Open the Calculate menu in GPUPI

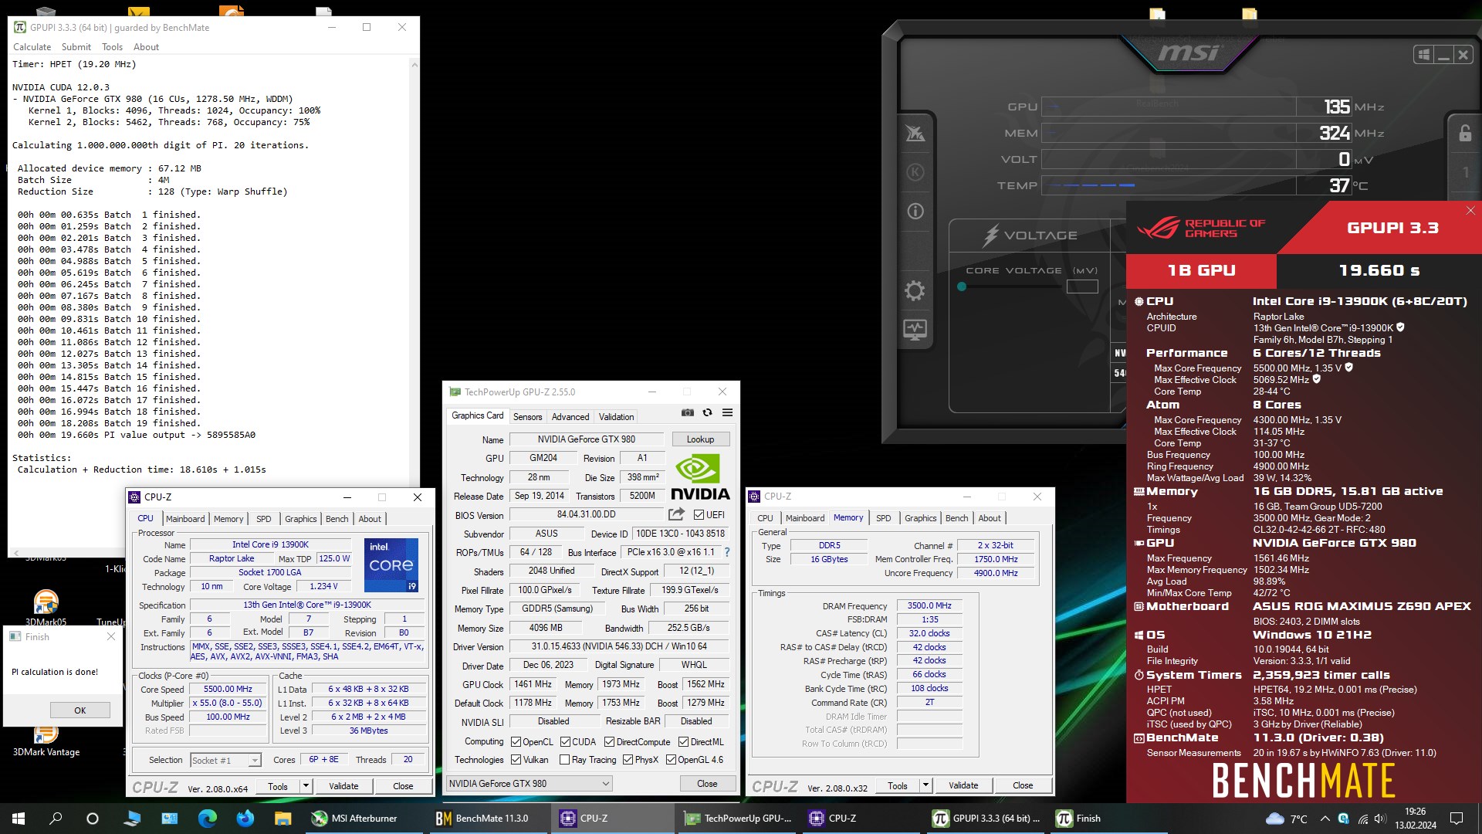[x=32, y=47]
